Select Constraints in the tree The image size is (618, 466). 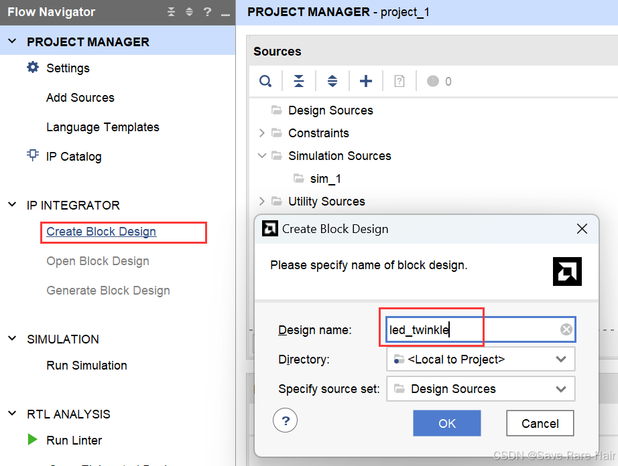tap(318, 133)
